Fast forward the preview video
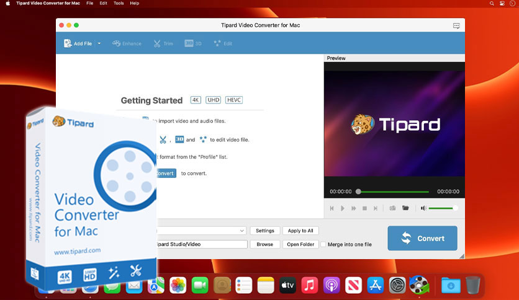Viewport: 519px width, 300px height. pos(353,208)
